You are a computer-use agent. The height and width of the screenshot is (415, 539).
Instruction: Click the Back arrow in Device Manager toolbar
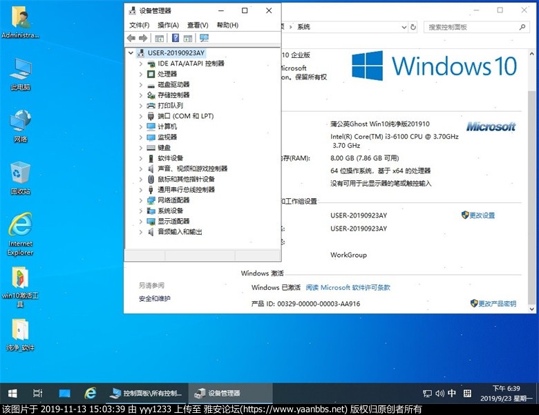point(131,38)
